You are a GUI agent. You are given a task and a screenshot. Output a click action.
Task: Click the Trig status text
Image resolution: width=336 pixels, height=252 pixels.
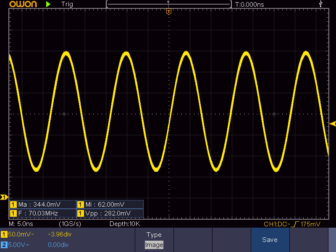(67, 4)
